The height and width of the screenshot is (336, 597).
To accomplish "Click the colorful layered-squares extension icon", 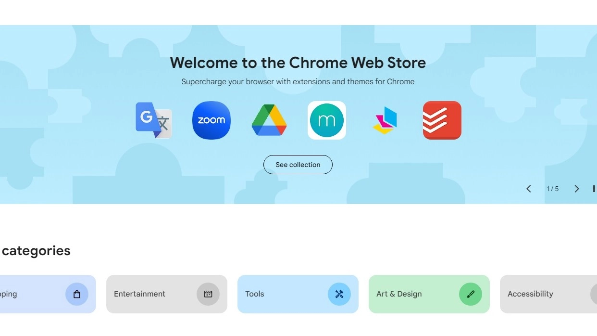I will click(x=385, y=120).
